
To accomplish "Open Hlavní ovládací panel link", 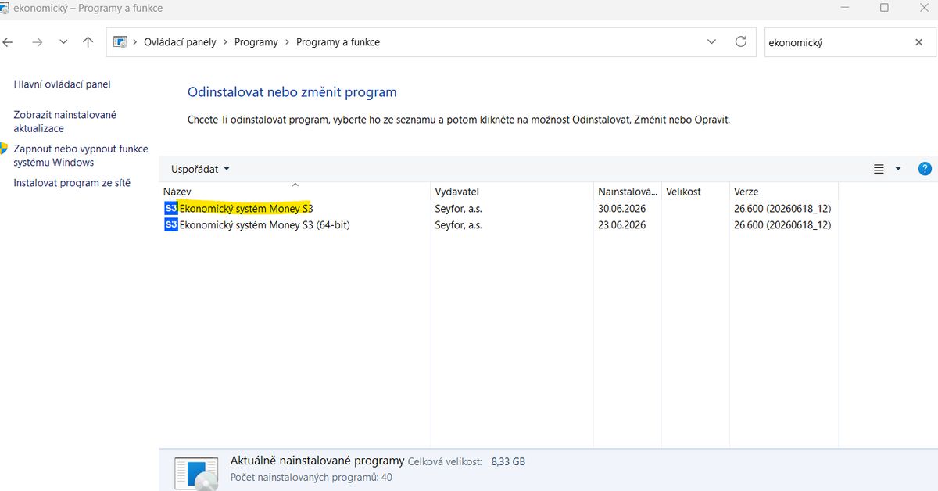I will pos(63,84).
